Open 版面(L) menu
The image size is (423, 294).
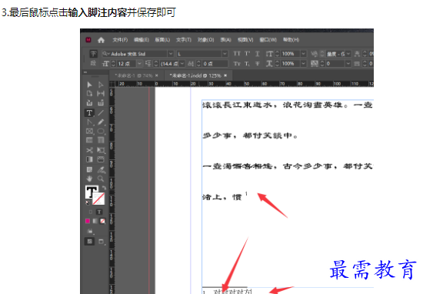(162, 40)
